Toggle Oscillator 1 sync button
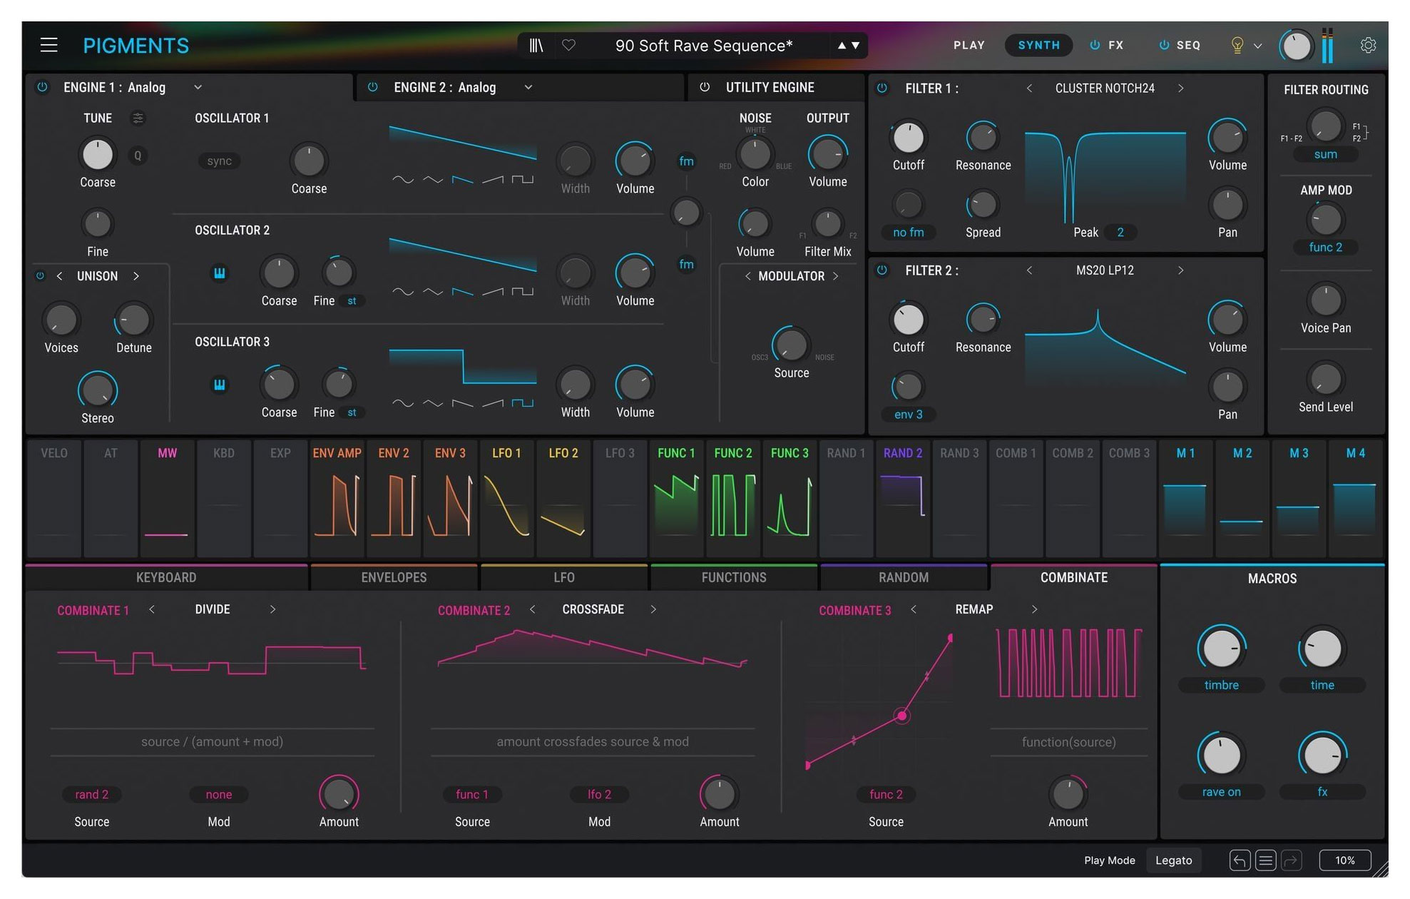Screen dimensions: 1410x899 pos(219,161)
